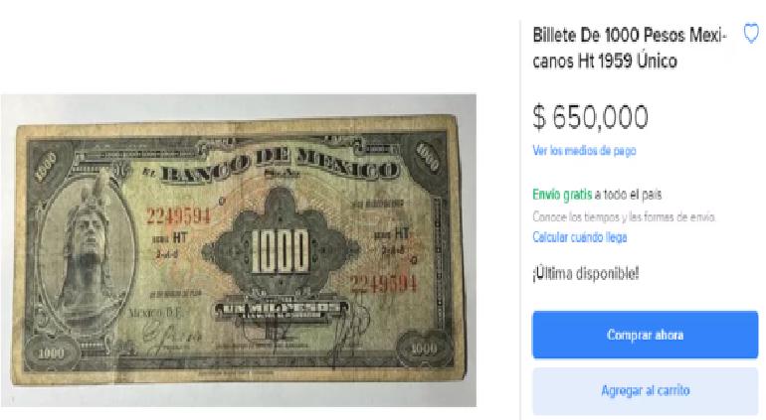Click the upper-left red serial number 2249594
The width and height of the screenshot is (766, 420).
179,215
